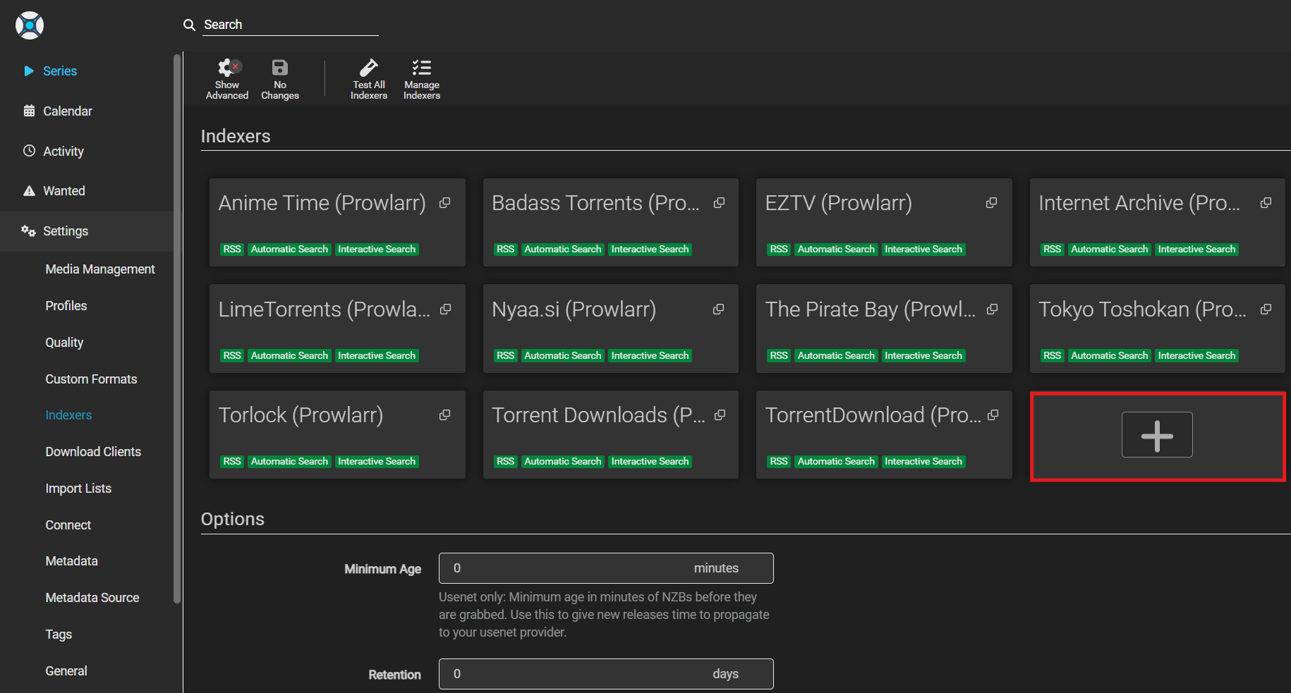Click RSS tag on Anime Time card
Image resolution: width=1291 pixels, height=693 pixels.
(232, 250)
